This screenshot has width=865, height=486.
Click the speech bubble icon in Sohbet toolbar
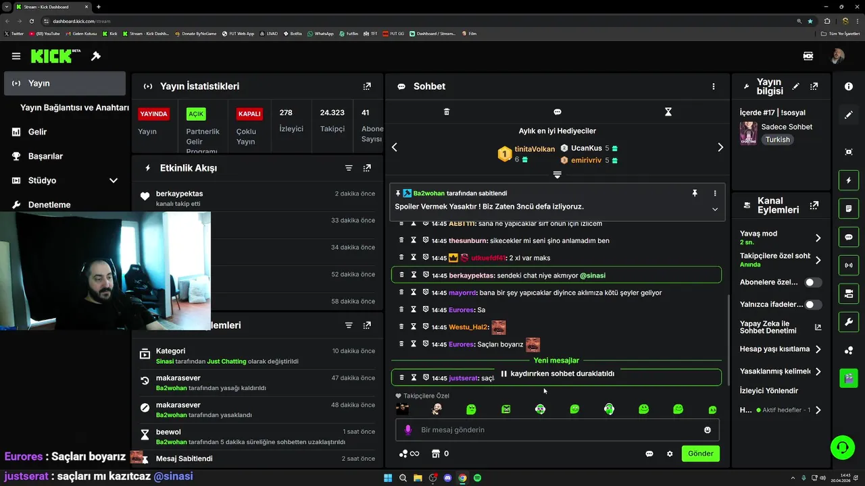(x=558, y=112)
